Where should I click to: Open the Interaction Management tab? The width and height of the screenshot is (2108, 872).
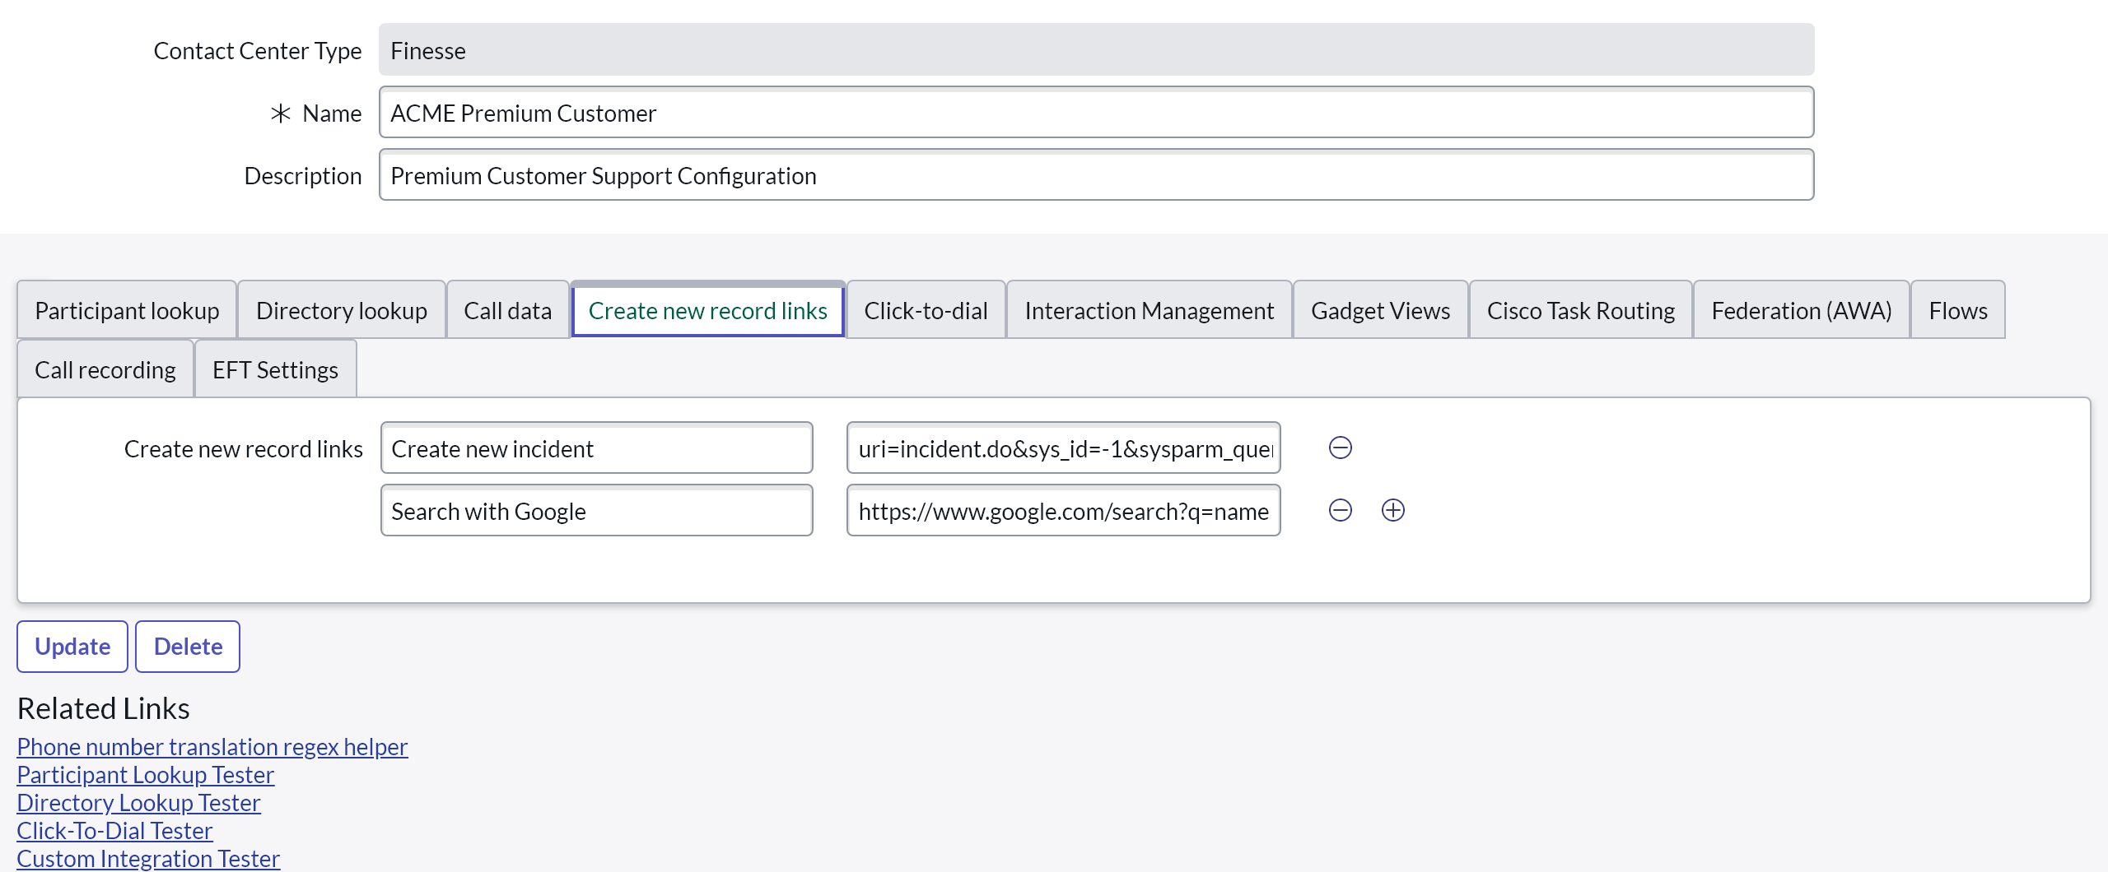click(x=1149, y=310)
